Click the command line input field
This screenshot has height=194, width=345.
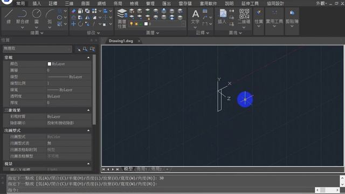161,190
